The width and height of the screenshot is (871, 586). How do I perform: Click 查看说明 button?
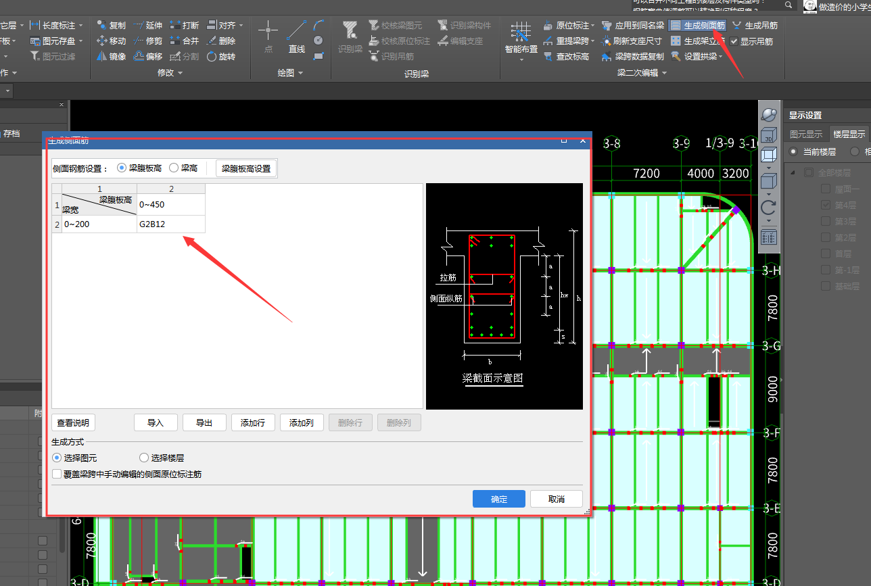pos(73,422)
